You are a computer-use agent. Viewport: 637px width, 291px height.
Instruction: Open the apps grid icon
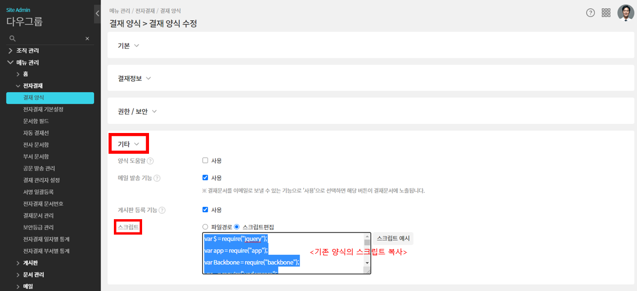606,13
